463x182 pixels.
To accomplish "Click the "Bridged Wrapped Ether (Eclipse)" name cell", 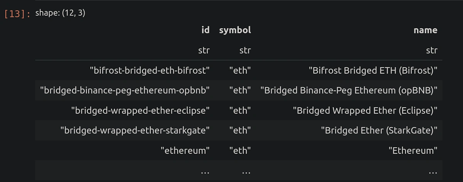I will pyautogui.click(x=365, y=110).
